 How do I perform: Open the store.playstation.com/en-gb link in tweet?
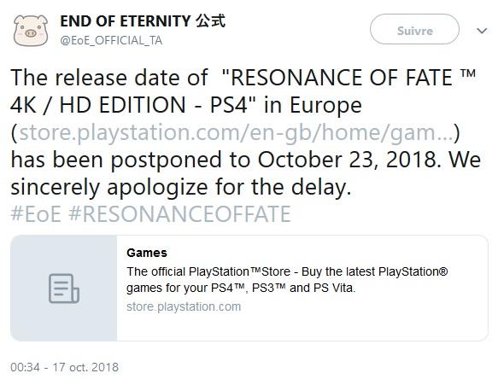(x=236, y=132)
